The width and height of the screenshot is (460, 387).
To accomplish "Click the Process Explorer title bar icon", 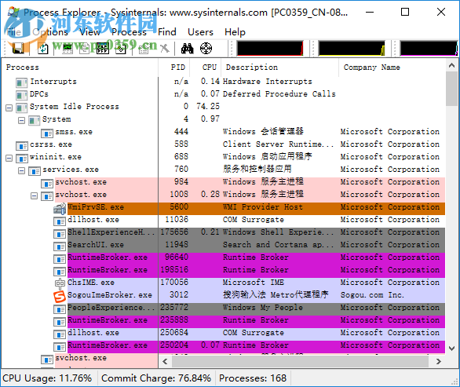I will coord(14,12).
